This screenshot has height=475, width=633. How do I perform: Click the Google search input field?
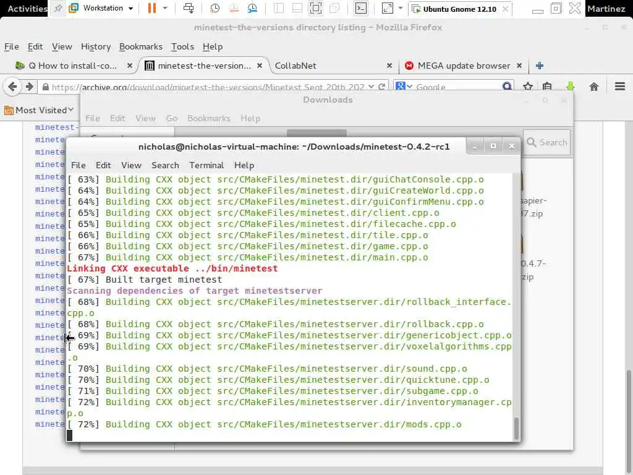[x=458, y=87]
